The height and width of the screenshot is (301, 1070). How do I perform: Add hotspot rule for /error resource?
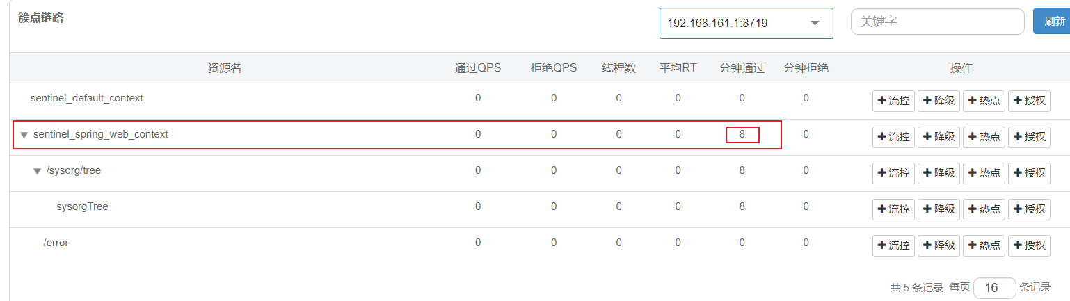click(x=984, y=245)
